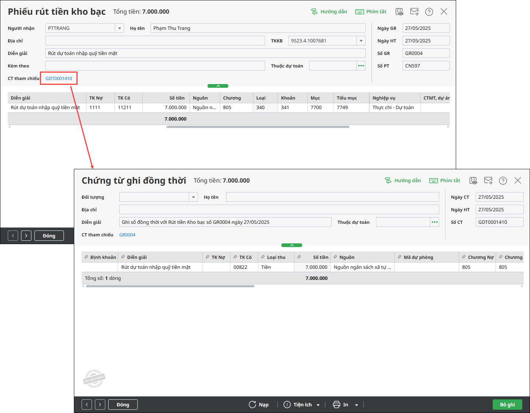The image size is (530, 413).
Task: Click TK Nợ cell 1111
Action: pyautogui.click(x=100, y=108)
